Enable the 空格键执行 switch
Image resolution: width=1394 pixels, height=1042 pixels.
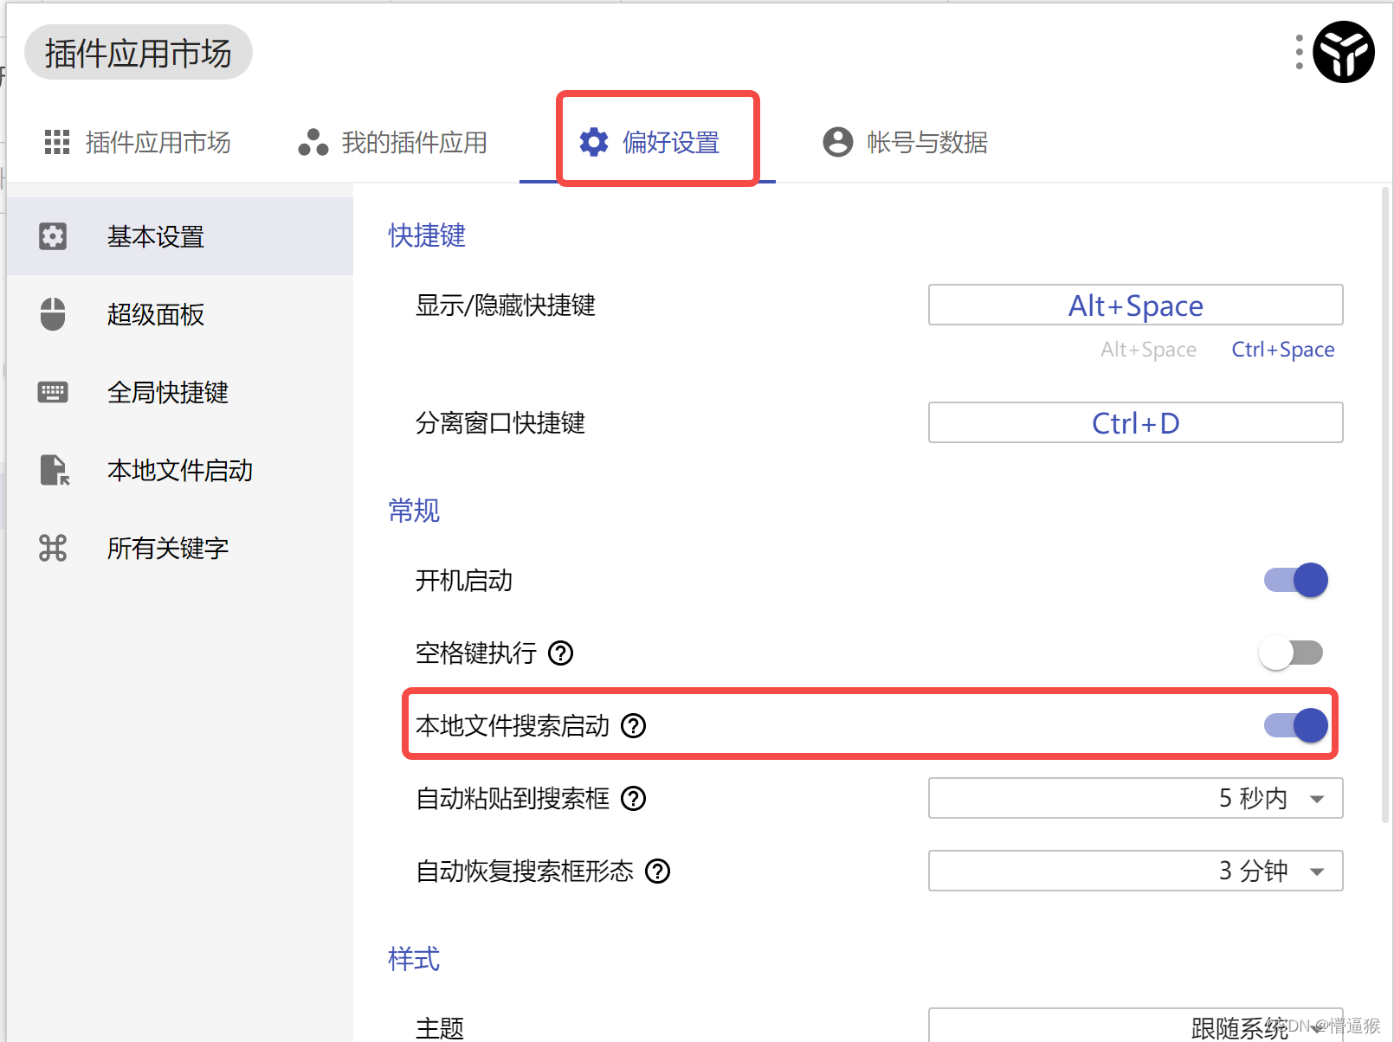1291,653
